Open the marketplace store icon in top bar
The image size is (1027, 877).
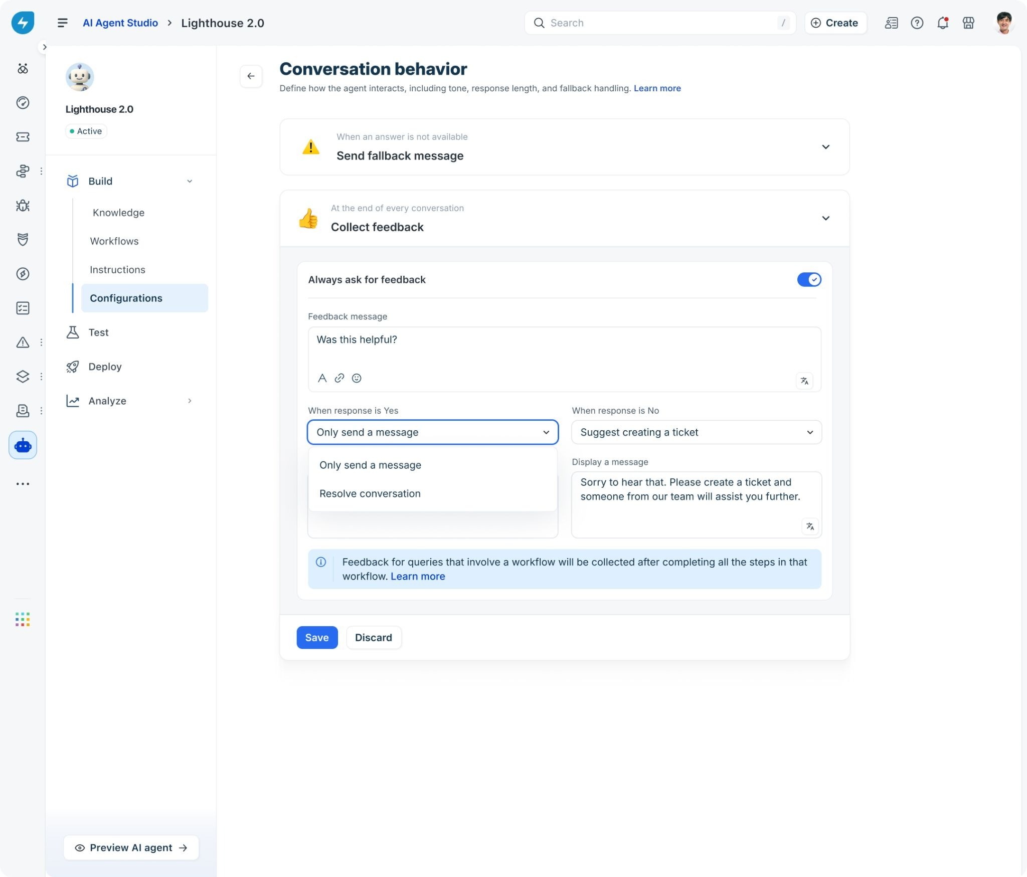(x=968, y=23)
